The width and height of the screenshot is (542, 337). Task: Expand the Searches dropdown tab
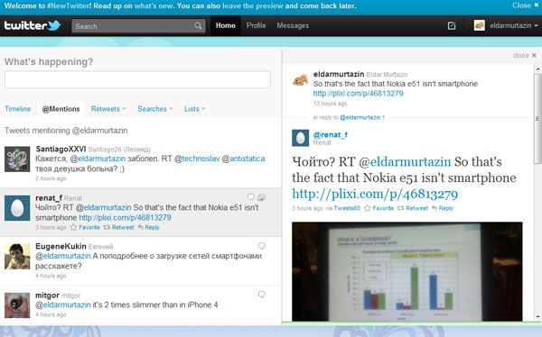point(154,109)
